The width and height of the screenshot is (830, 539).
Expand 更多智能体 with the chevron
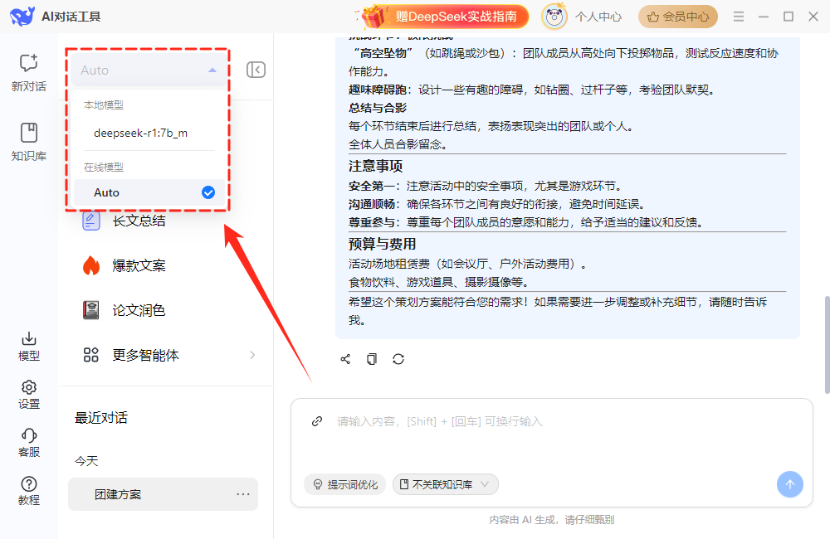(x=252, y=355)
